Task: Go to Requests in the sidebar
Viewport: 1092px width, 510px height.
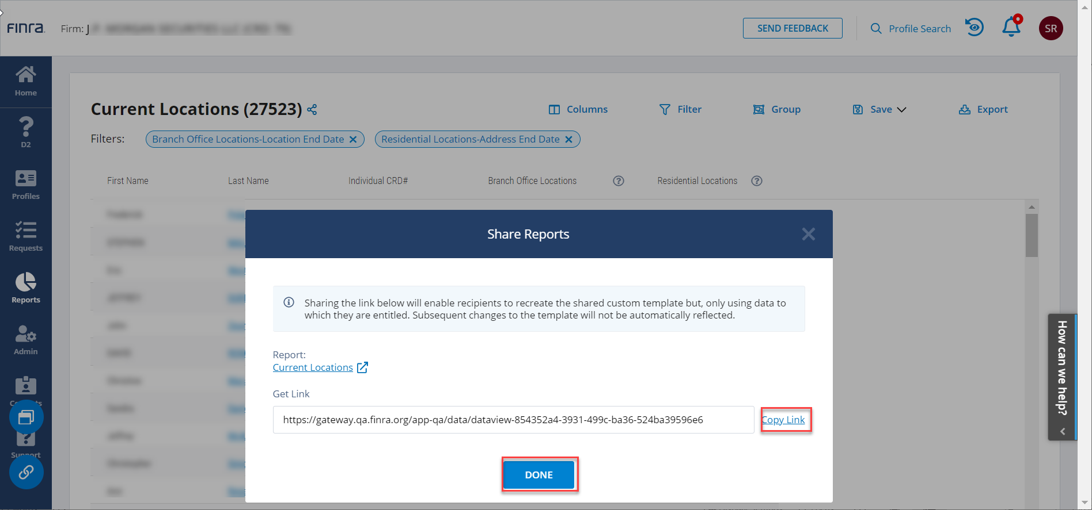Action: (x=26, y=237)
